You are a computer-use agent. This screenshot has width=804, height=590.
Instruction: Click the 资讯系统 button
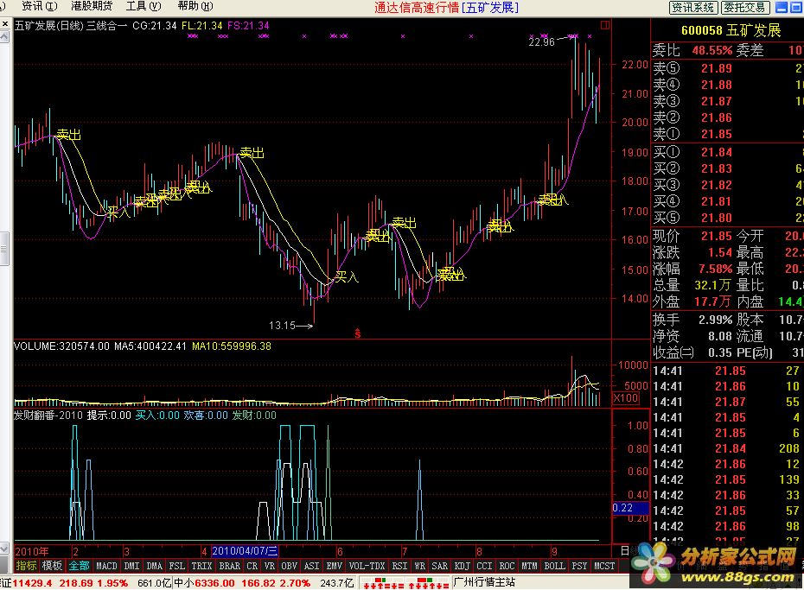[x=693, y=7]
